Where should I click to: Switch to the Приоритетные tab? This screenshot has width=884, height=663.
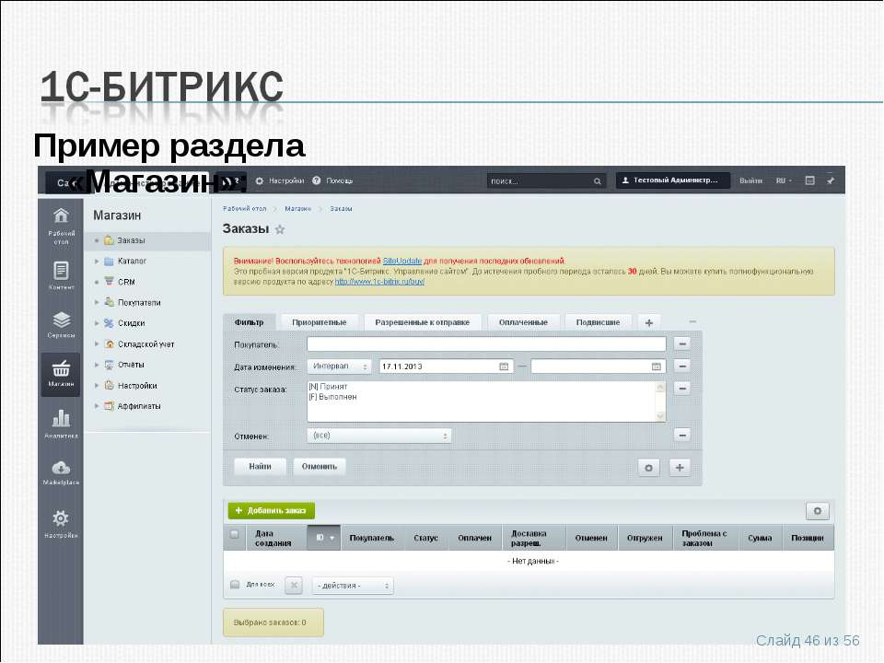(x=320, y=322)
